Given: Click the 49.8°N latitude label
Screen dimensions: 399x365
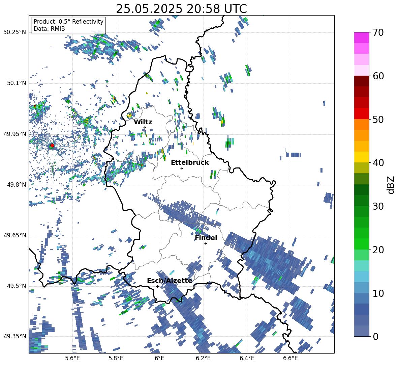Looking at the screenshot, I should click(x=16, y=185).
